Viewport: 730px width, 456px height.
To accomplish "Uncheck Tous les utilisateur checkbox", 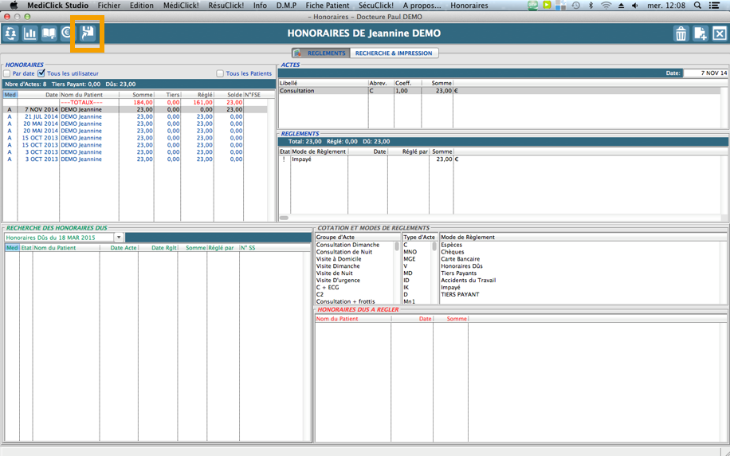I will 42,73.
